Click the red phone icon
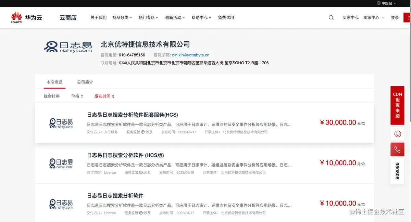The height and width of the screenshot is (222, 411). 397,149
